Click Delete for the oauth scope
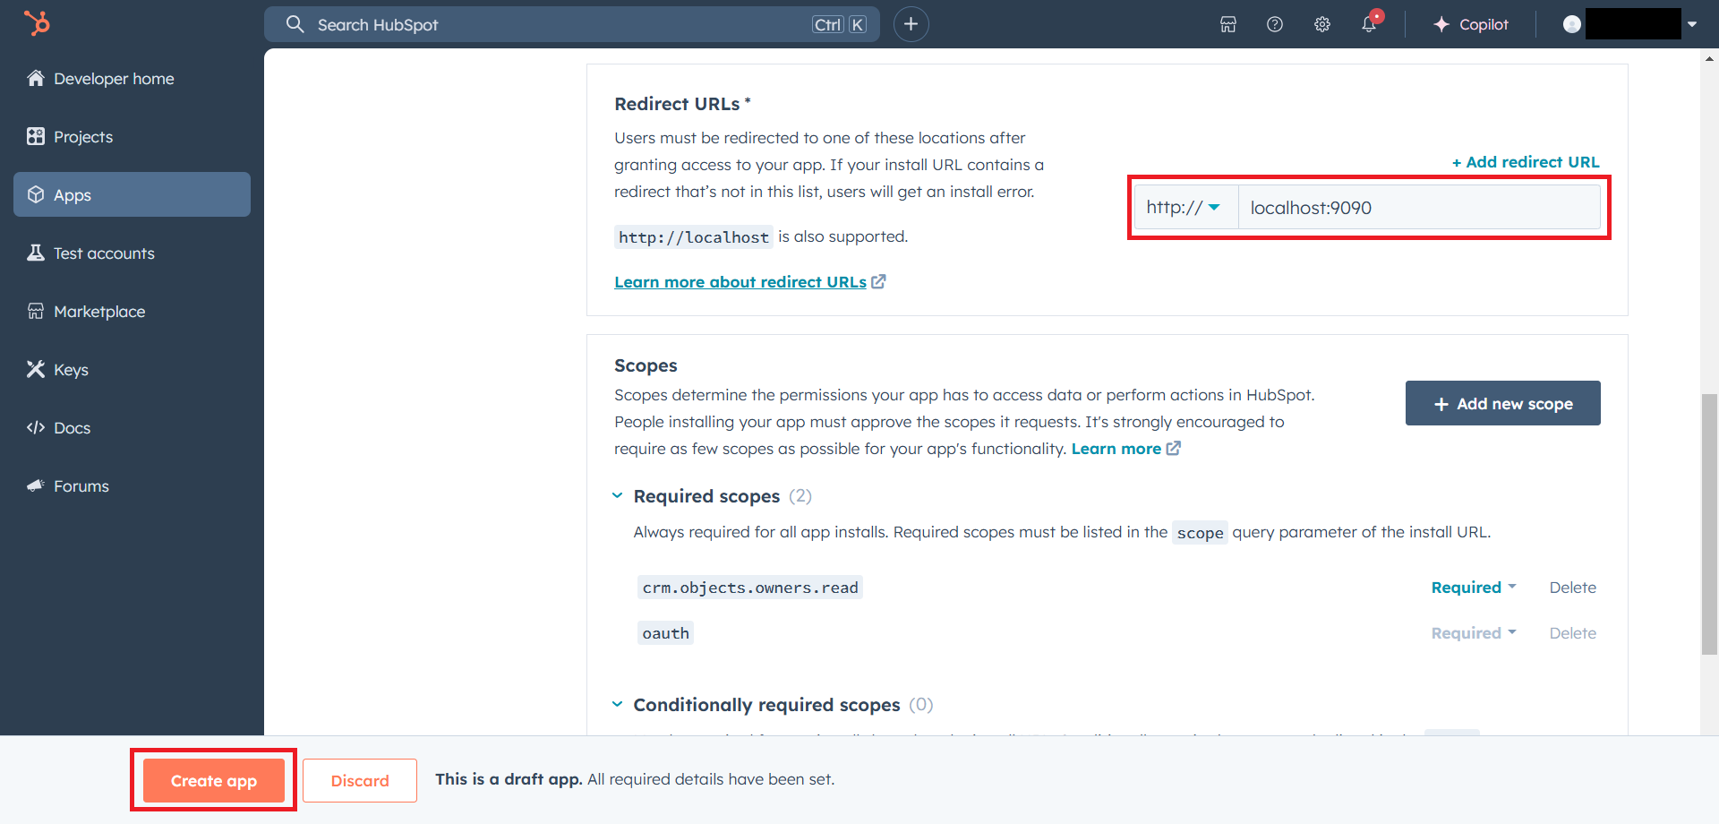 (1572, 633)
